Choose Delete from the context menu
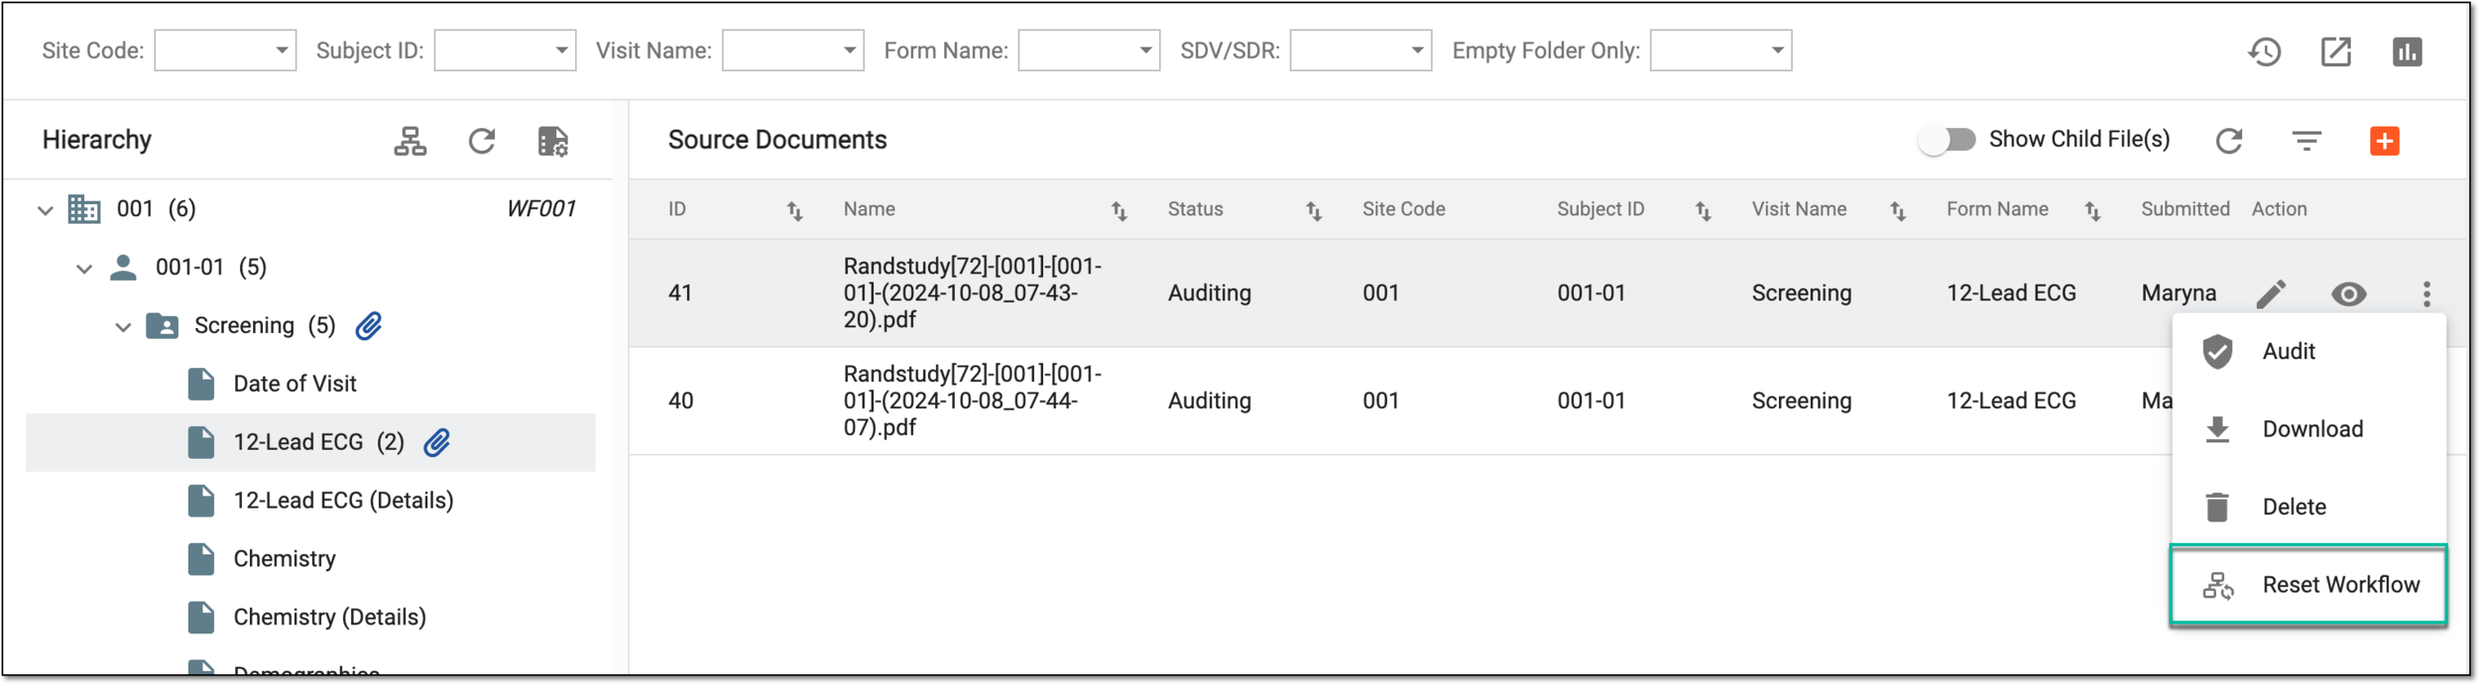 2308,507
